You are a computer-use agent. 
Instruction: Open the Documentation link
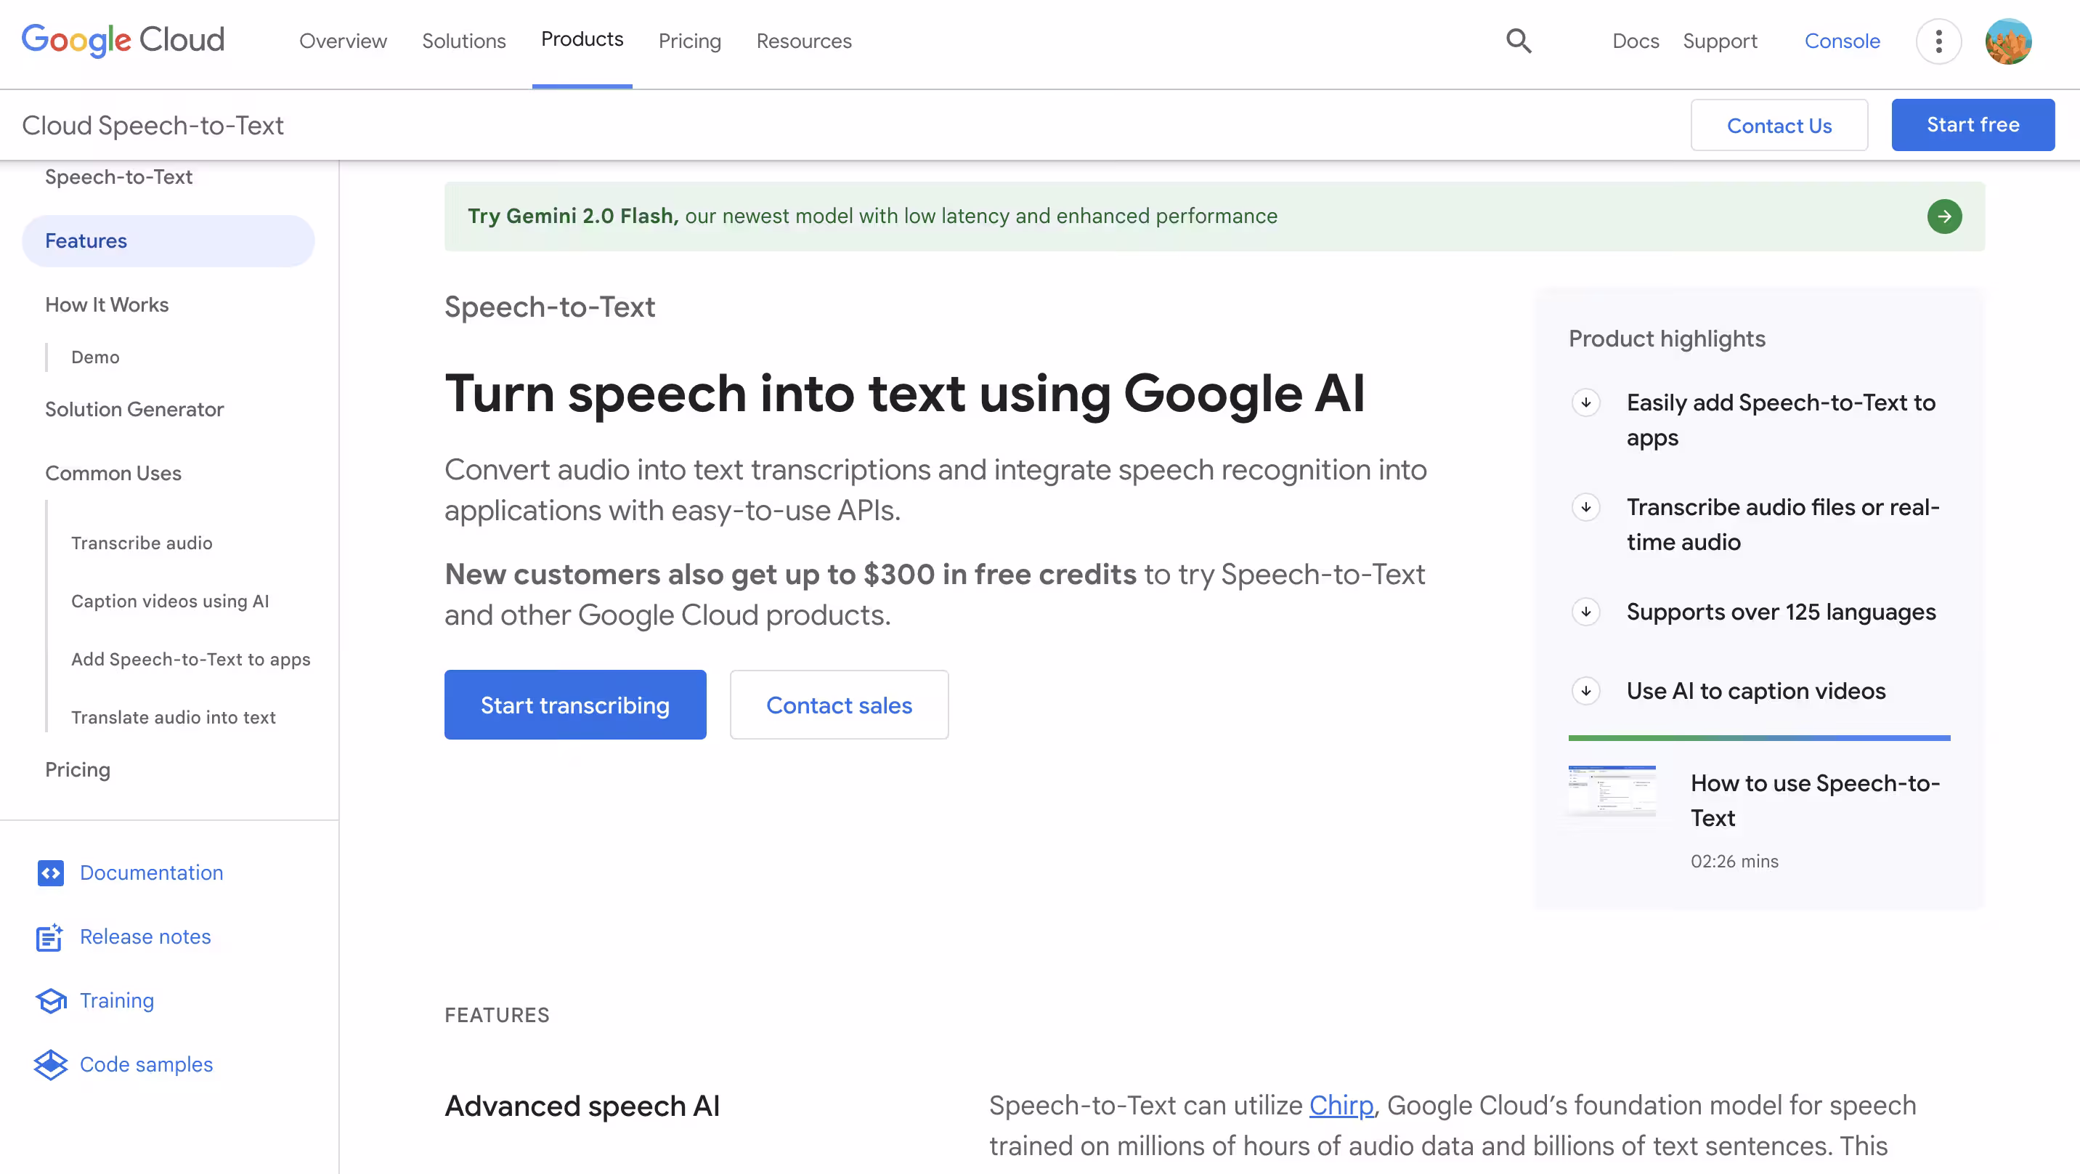(x=151, y=873)
